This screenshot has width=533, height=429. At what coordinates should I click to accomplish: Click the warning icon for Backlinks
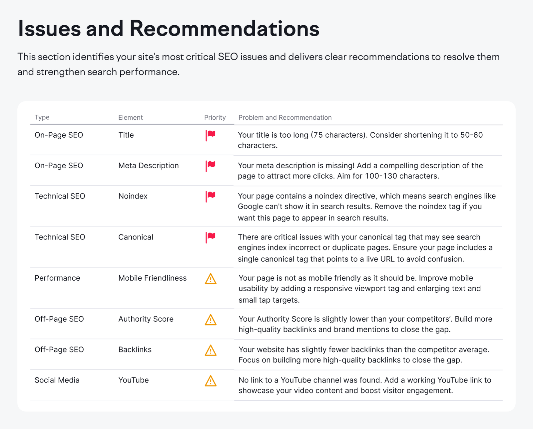click(x=211, y=350)
